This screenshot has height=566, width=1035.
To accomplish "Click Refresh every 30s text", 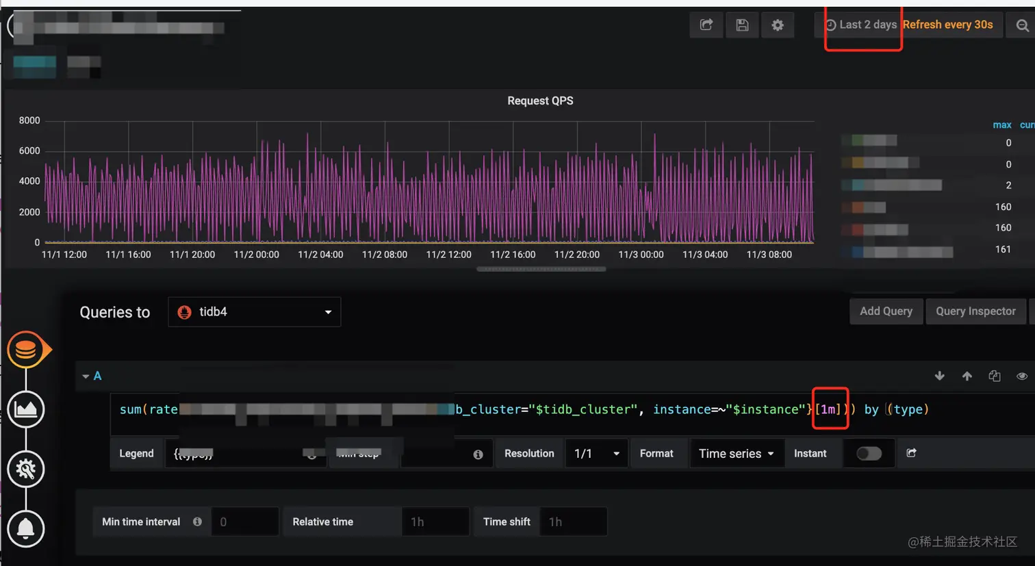I will pos(948,25).
